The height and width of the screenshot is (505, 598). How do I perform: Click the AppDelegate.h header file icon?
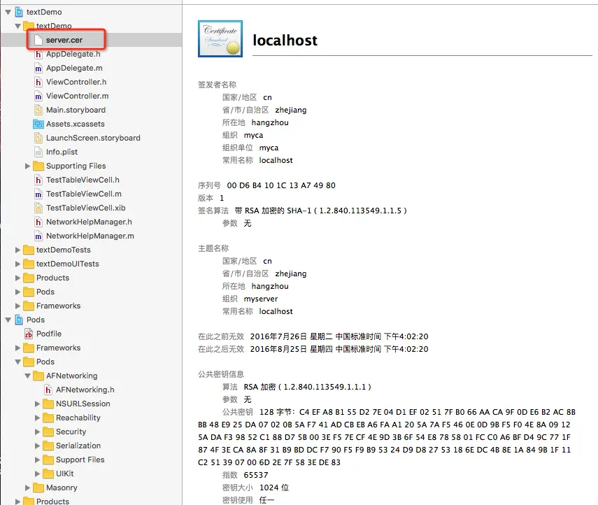(x=38, y=54)
